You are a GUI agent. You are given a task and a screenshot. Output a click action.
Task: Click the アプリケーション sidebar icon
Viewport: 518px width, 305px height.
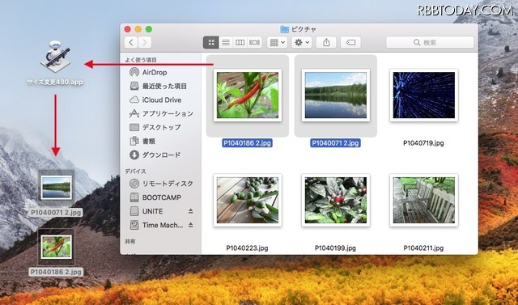pos(134,113)
